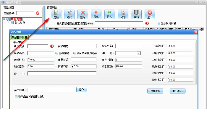This screenshot has height=113, width=207.
Task: Click the 所属类别 input field
Action: (x=38, y=46)
